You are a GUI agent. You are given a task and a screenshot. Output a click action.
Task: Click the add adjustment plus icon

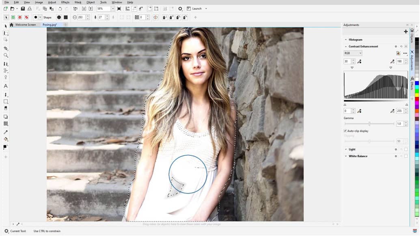[x=405, y=32]
